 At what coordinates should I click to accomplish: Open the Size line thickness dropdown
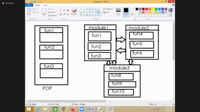click(x=118, y=12)
